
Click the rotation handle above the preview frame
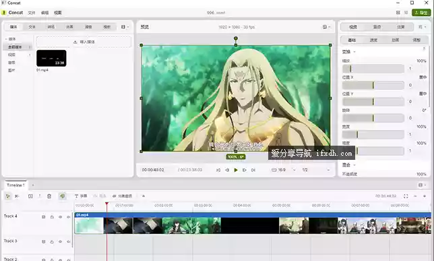(236, 38)
